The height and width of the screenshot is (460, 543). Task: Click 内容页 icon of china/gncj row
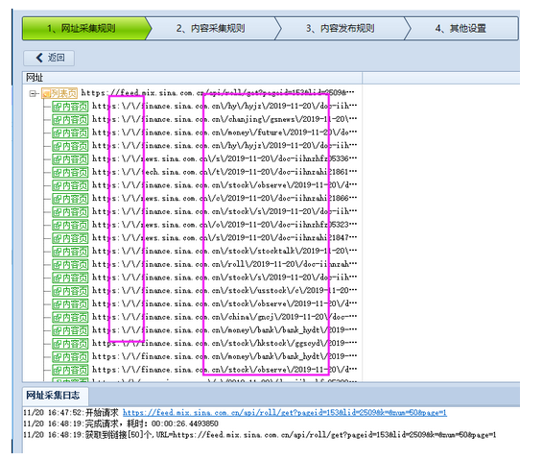coord(70,317)
